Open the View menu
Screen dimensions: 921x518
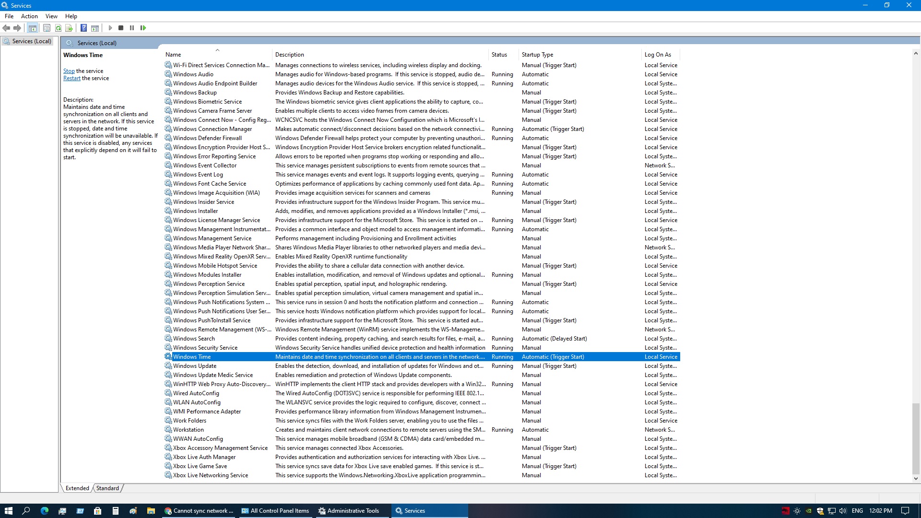coord(51,16)
